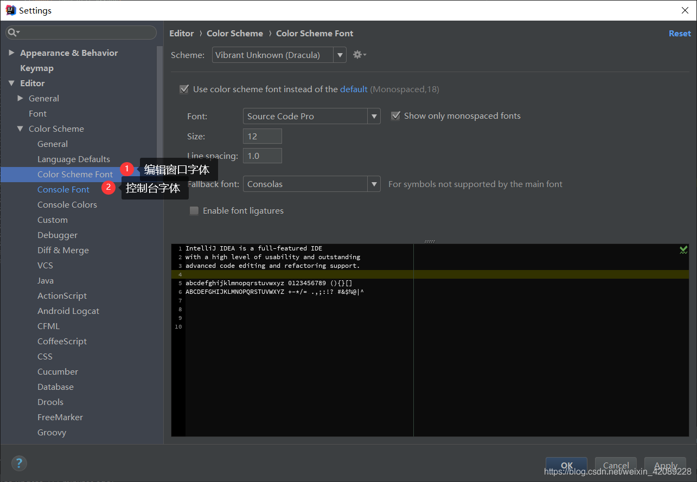The height and width of the screenshot is (482, 697).
Task: Select CSS in the tree
Action: (x=45, y=356)
